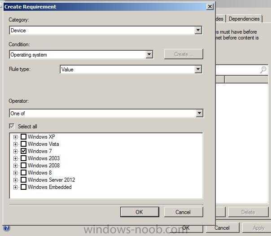
Task: Open the Category dropdown showing Device
Action: [x=105, y=31]
